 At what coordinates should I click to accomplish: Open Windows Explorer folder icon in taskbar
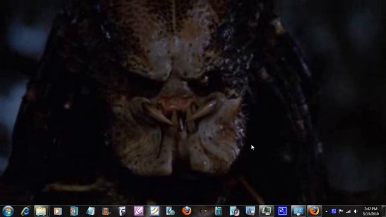tap(42, 211)
